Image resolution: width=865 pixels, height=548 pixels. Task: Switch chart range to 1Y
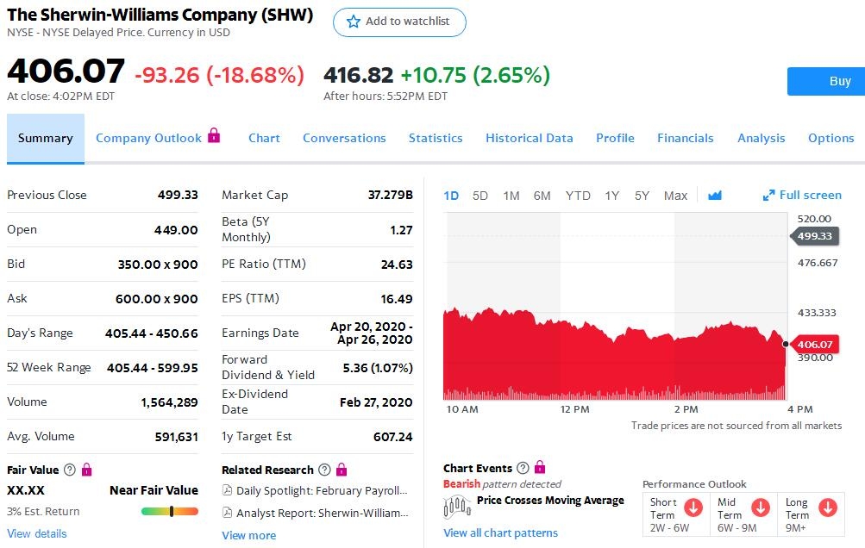pyautogui.click(x=611, y=196)
